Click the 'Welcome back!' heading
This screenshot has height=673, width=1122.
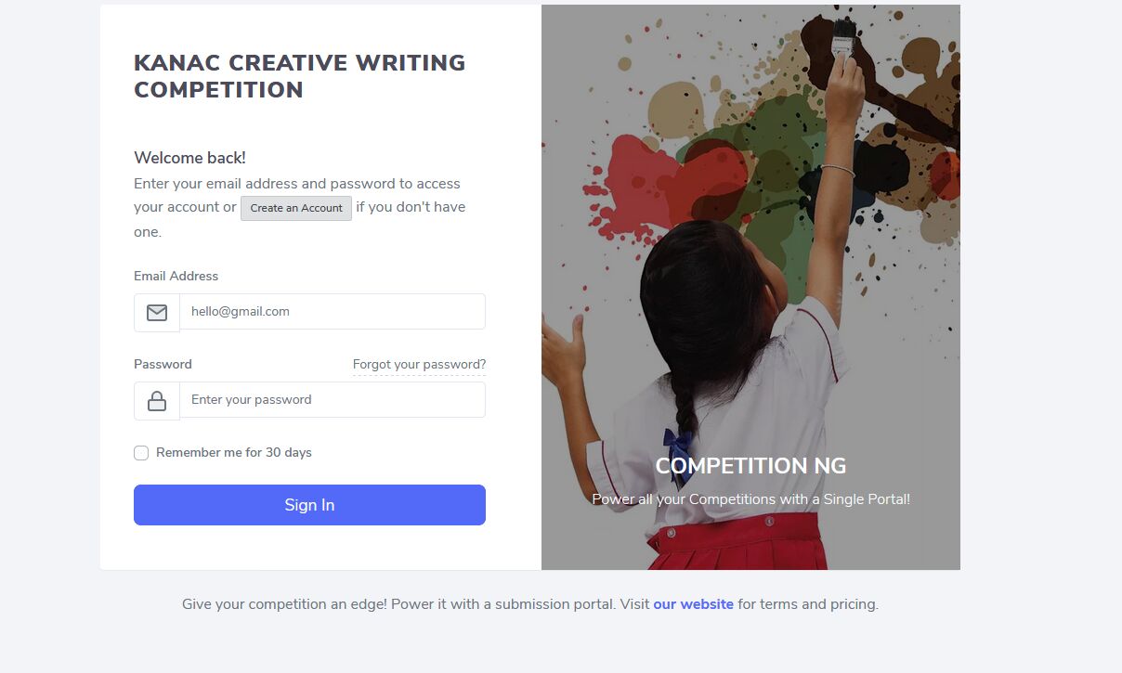coord(189,158)
